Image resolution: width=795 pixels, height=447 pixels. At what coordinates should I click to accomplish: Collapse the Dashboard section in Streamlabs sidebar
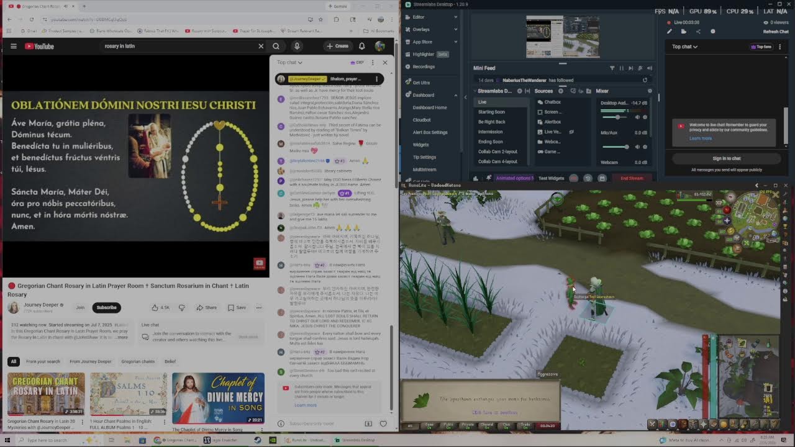pos(455,95)
